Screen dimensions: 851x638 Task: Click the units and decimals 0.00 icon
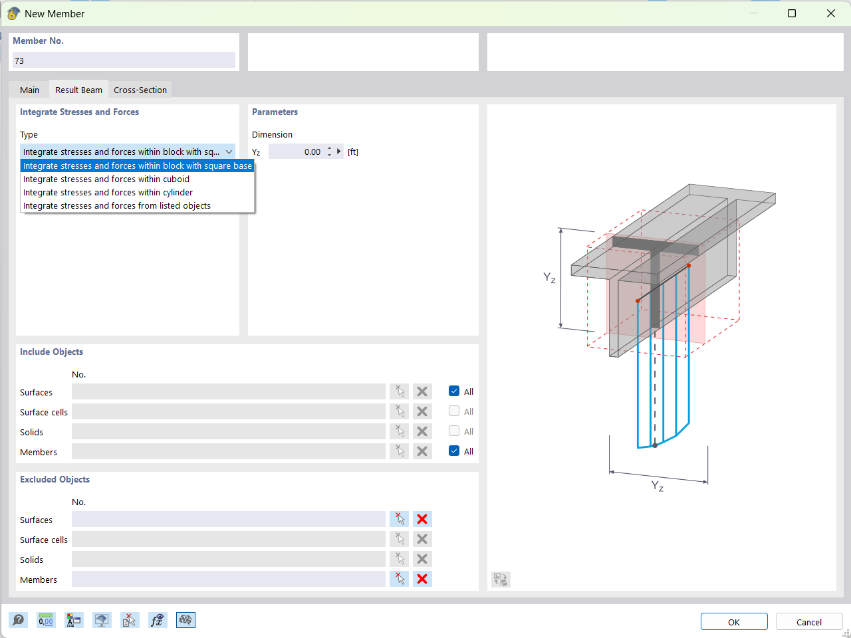pos(46,620)
